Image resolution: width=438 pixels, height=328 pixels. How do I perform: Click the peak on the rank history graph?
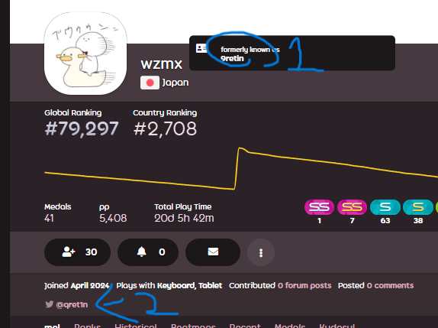tap(240, 148)
